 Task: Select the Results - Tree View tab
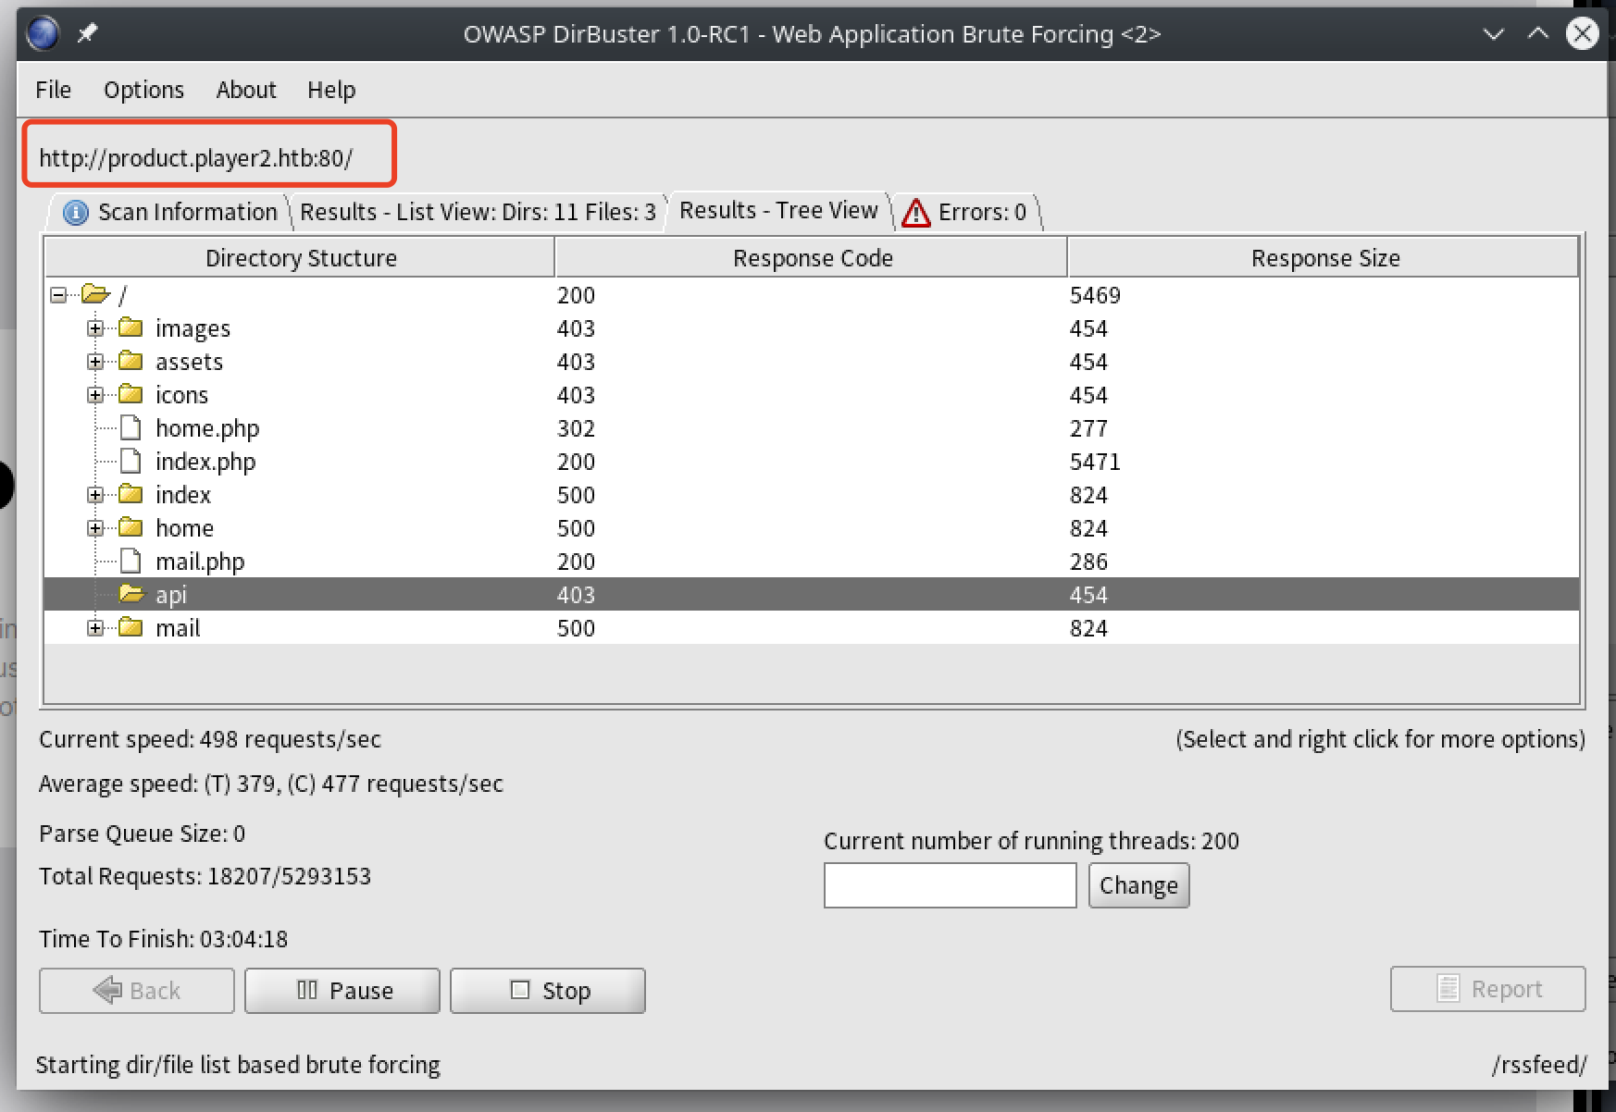coord(778,210)
